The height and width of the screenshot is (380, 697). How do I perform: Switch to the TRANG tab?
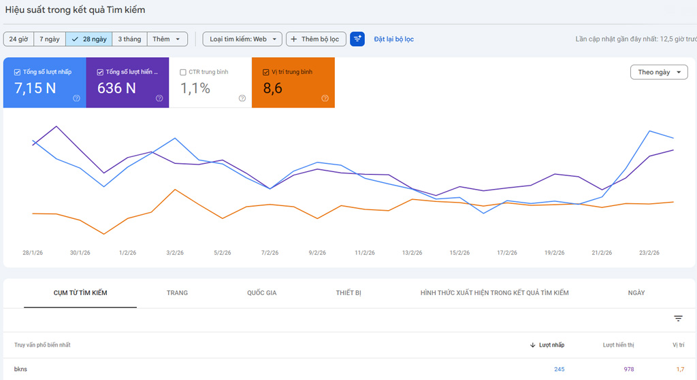point(177,293)
